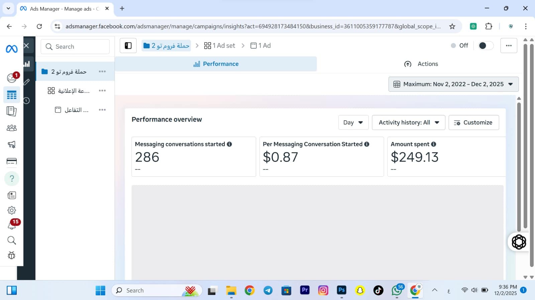This screenshot has height=300, width=535.
Task: Open the Day breakdown dropdown
Action: [353, 123]
